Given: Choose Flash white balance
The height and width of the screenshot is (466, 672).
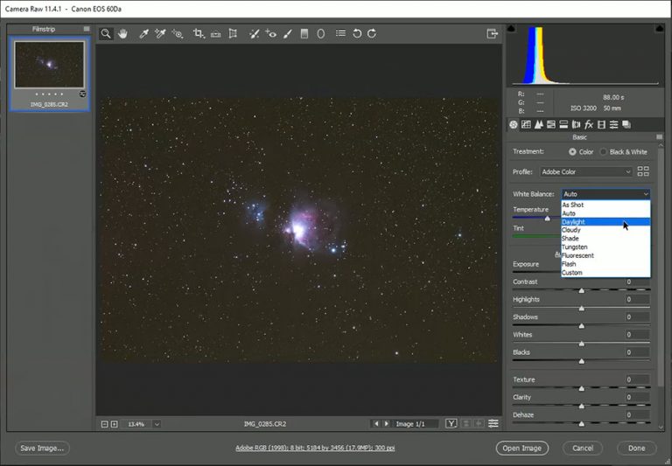Looking at the screenshot, I should coord(606,264).
